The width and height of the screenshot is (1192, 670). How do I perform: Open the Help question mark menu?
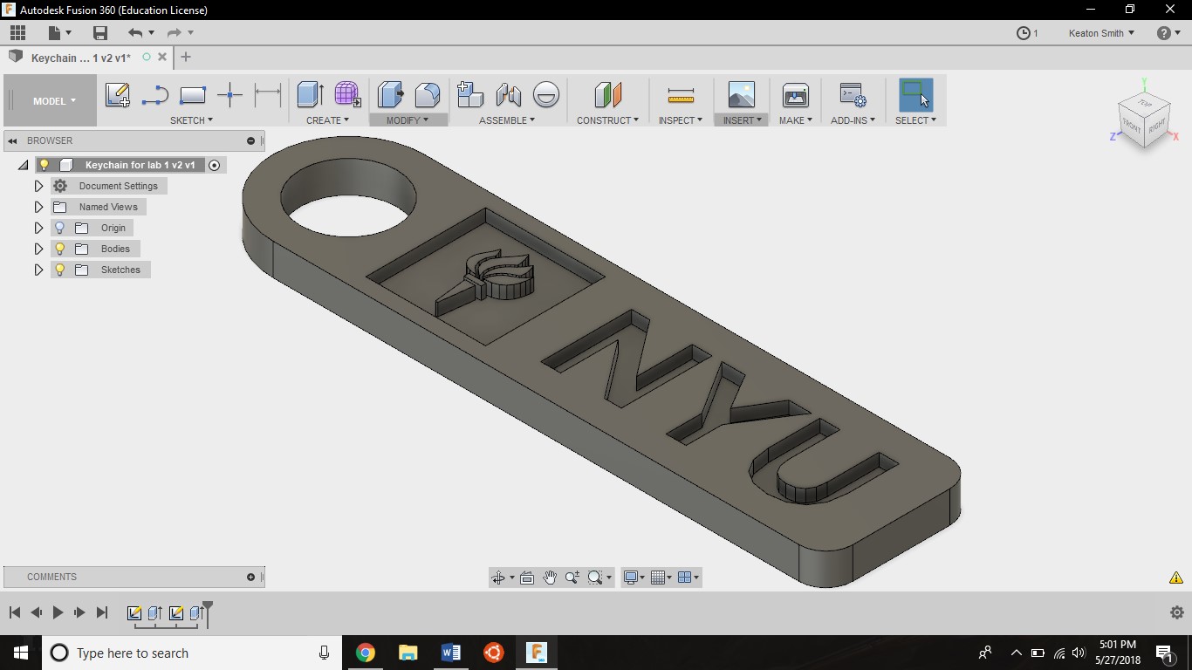(x=1168, y=33)
